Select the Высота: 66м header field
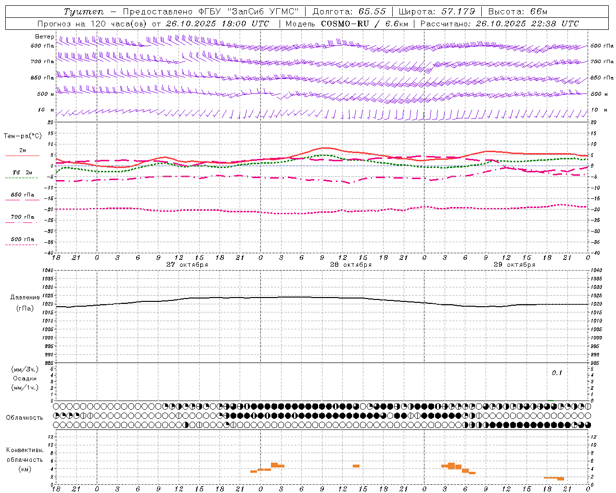Image resolution: width=616 pixels, height=493 pixels. [x=518, y=12]
